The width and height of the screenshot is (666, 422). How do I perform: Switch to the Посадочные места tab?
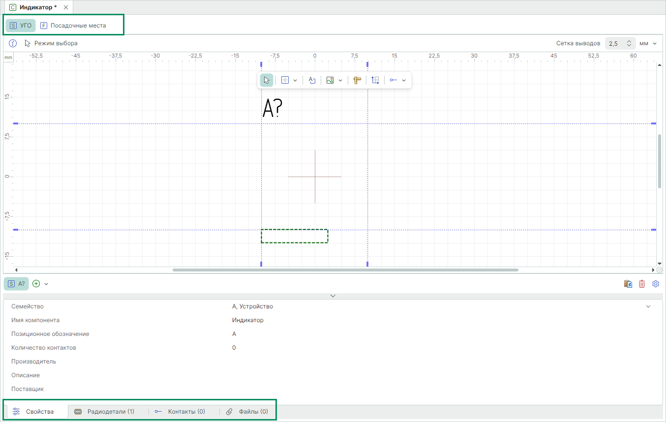pyautogui.click(x=73, y=26)
